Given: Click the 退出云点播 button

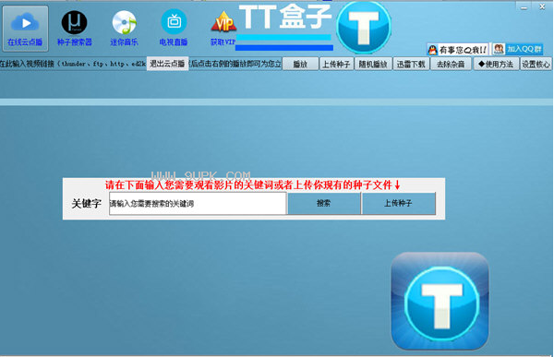Looking at the screenshot, I should click(x=167, y=64).
